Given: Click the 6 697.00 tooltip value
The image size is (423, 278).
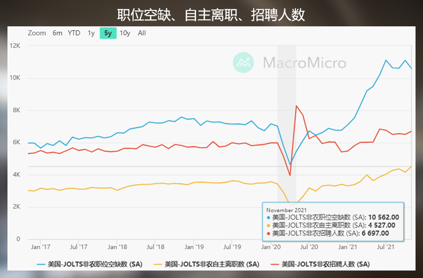Looking at the screenshot, I should coord(375,233).
